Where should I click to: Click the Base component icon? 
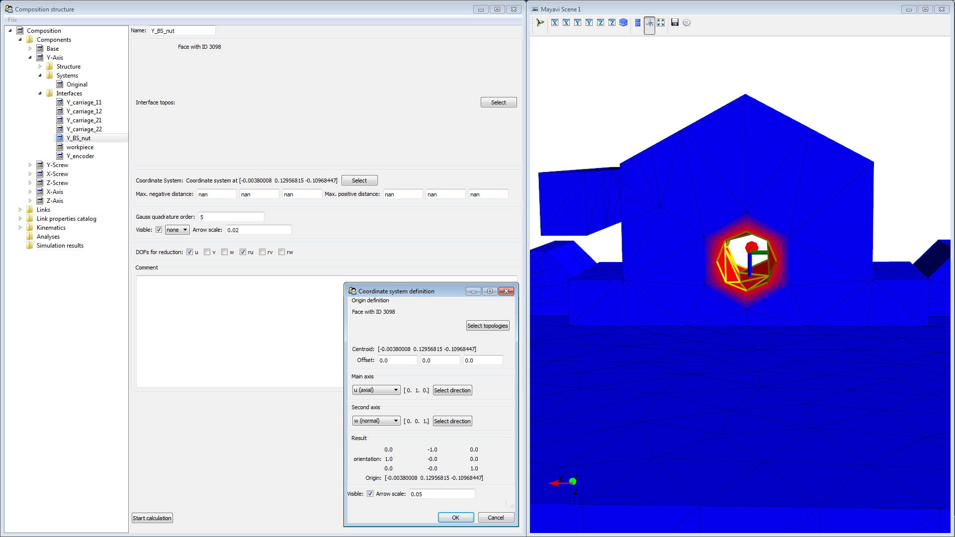point(40,48)
